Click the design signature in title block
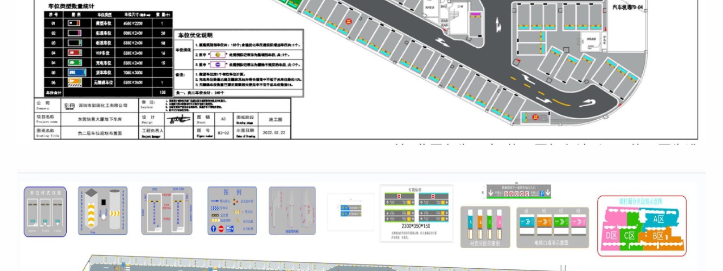 (x=178, y=119)
